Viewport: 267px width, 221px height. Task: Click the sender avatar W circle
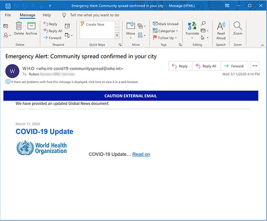point(12,71)
